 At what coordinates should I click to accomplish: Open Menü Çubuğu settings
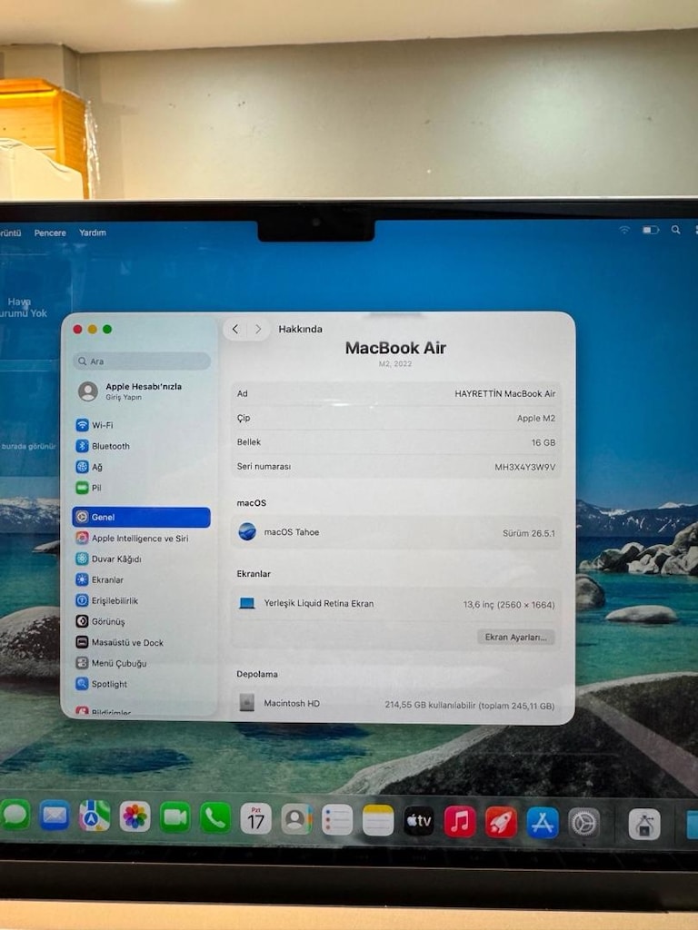coord(141,663)
